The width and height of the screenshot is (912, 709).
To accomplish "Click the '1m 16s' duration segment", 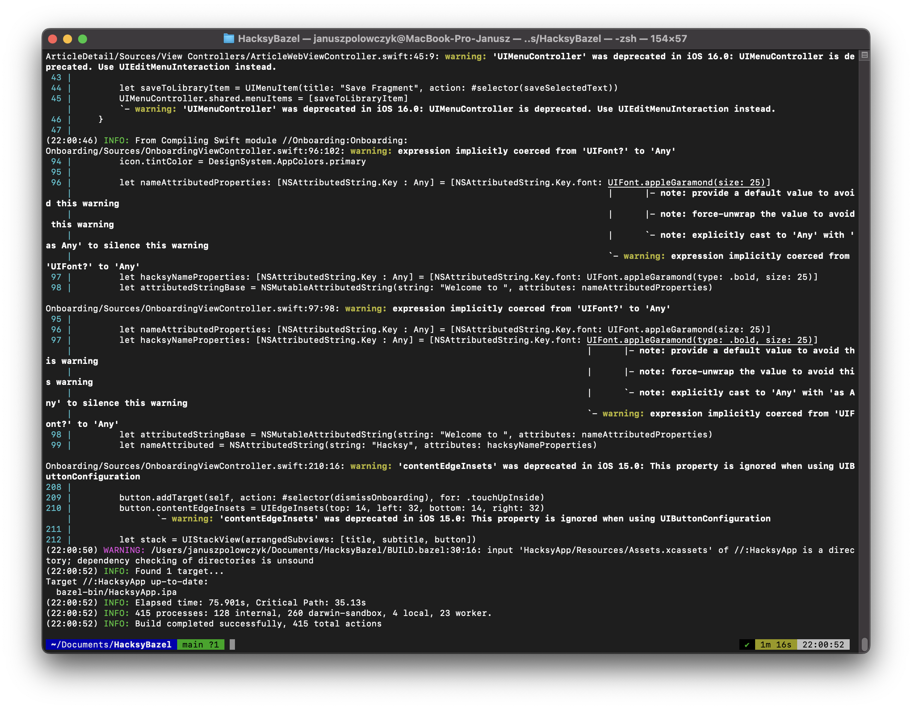I will [775, 645].
